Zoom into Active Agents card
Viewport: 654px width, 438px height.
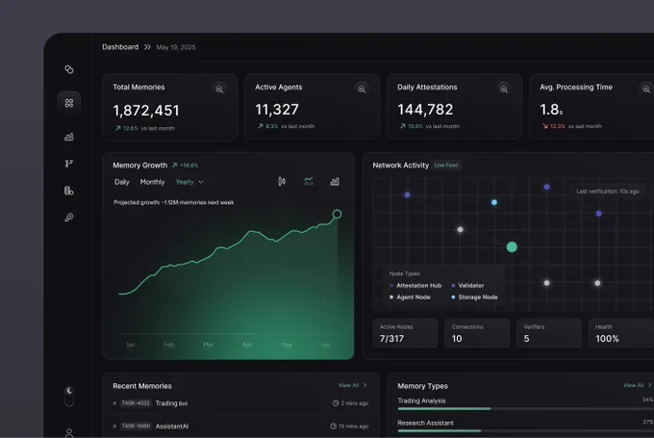coord(362,89)
